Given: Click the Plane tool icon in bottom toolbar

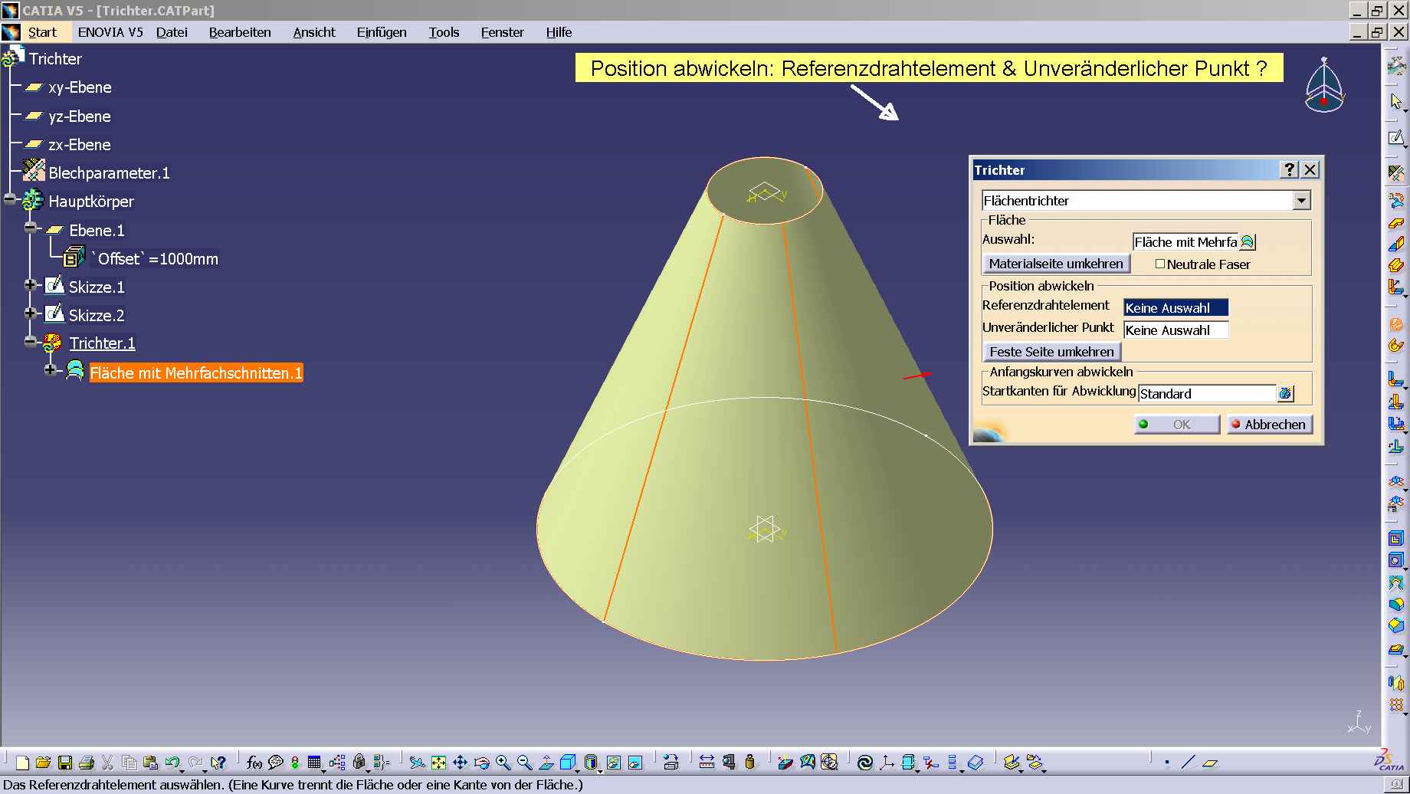Looking at the screenshot, I should coord(1210,763).
